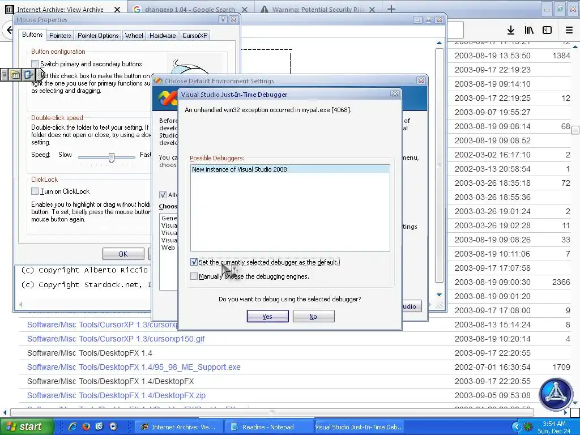Click 'Visual Studio Just-In-Time Deb...' taskbar button
The height and width of the screenshot is (435, 580).
click(359, 427)
